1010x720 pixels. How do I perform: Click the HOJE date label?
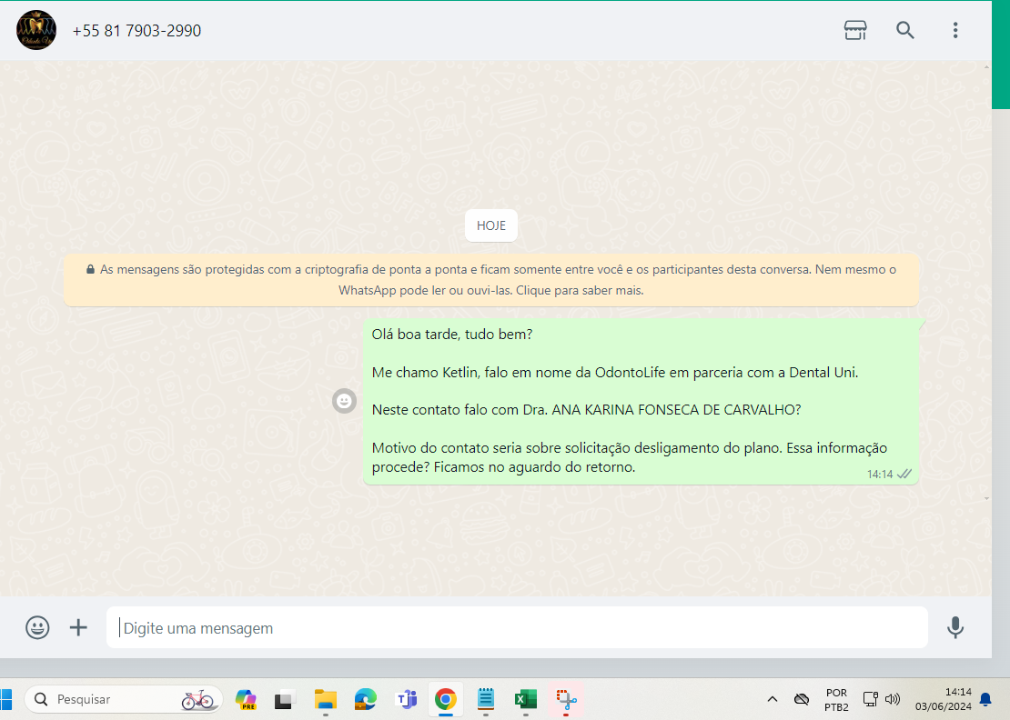click(491, 225)
